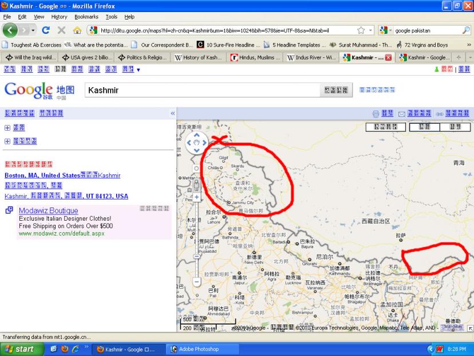Viewport: 474px width, 356px height.
Task: Open the History menu
Action: (x=60, y=17)
